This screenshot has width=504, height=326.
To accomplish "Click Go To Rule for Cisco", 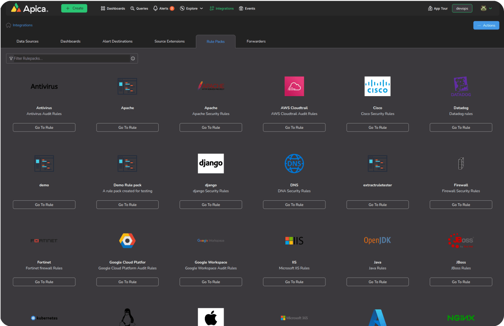I will point(378,127).
